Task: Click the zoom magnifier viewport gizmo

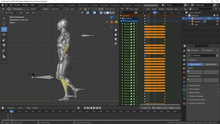Action: point(115,30)
